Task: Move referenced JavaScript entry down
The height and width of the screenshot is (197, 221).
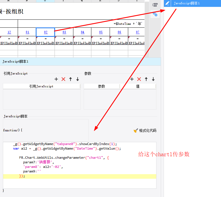Action: pyautogui.click(x=78, y=79)
